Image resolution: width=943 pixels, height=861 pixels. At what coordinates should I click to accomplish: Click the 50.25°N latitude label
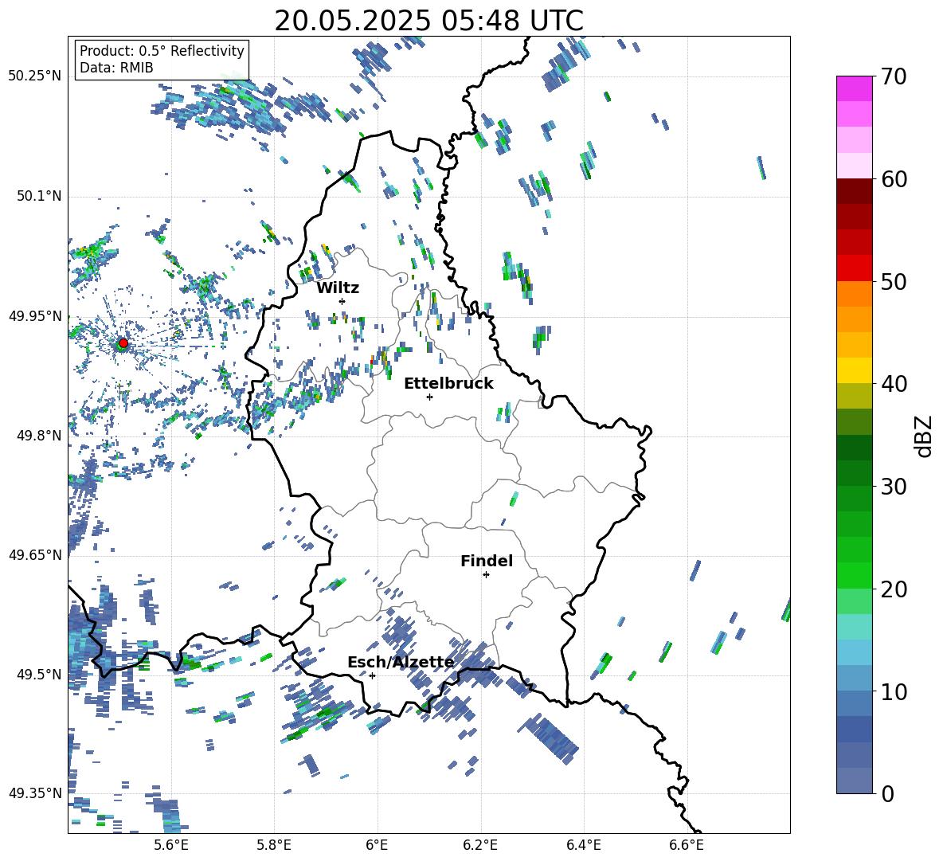(35, 76)
